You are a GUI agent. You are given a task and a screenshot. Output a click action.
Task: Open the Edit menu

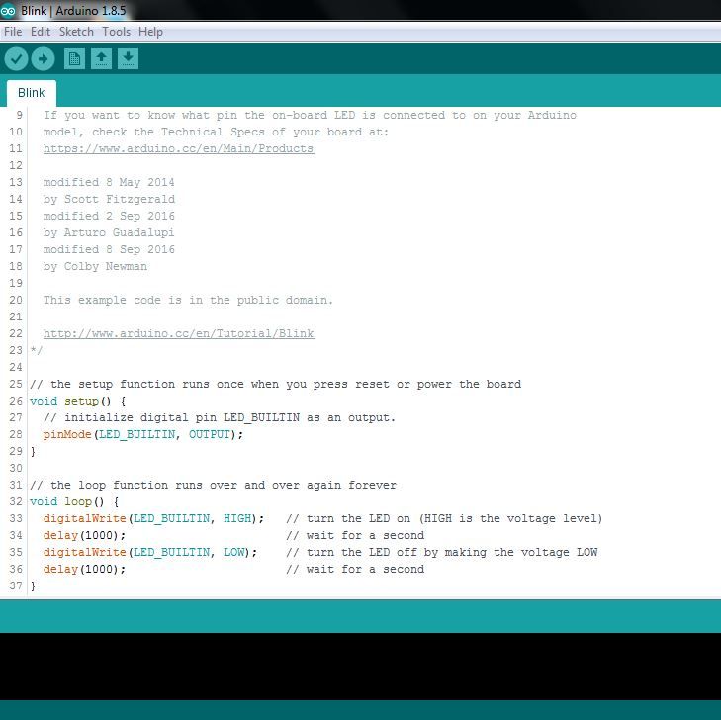click(x=41, y=32)
